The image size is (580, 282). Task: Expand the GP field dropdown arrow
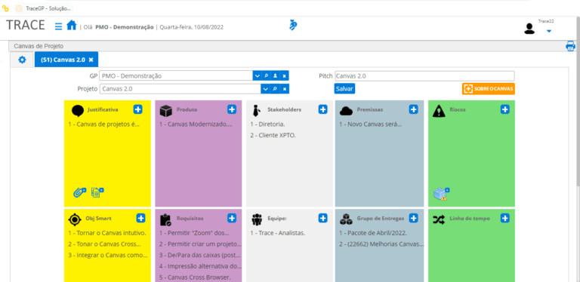(257, 75)
